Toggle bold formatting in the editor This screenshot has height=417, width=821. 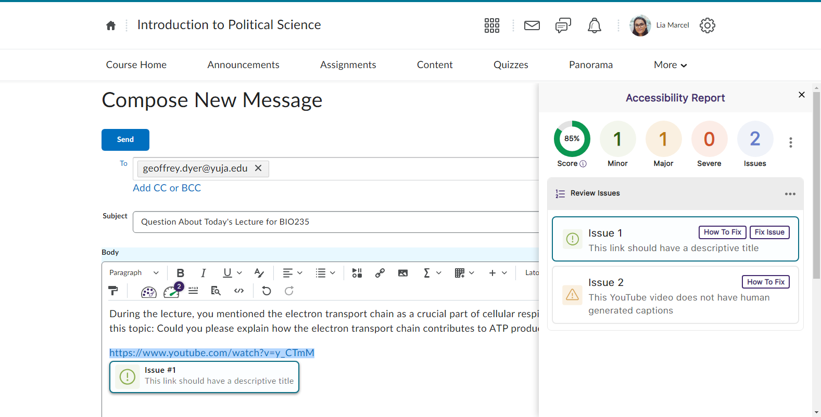click(180, 273)
